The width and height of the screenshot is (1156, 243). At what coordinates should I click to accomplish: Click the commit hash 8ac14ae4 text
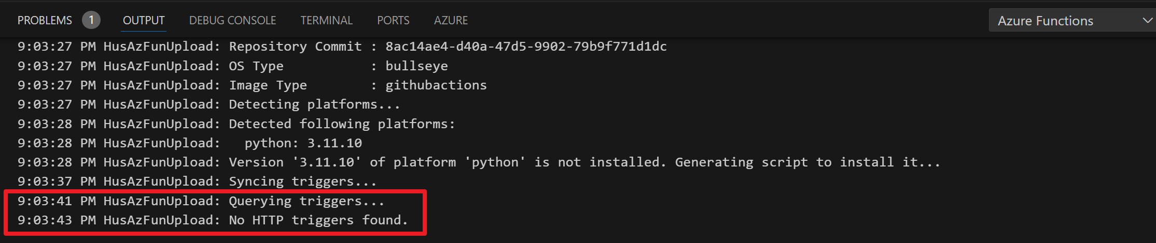[526, 47]
